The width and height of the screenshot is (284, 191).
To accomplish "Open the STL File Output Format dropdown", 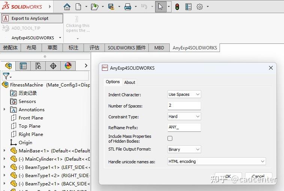I will click(x=184, y=149).
